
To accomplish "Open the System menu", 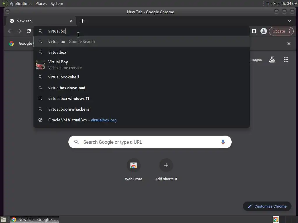I will (x=57, y=3).
